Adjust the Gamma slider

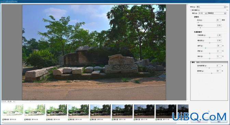pyautogui.click(x=209, y=37)
